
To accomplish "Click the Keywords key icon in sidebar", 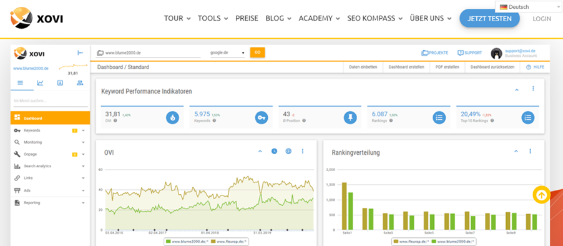I will click(x=17, y=130).
